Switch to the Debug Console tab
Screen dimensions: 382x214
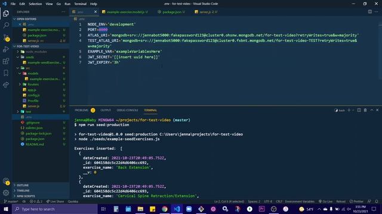127,110
